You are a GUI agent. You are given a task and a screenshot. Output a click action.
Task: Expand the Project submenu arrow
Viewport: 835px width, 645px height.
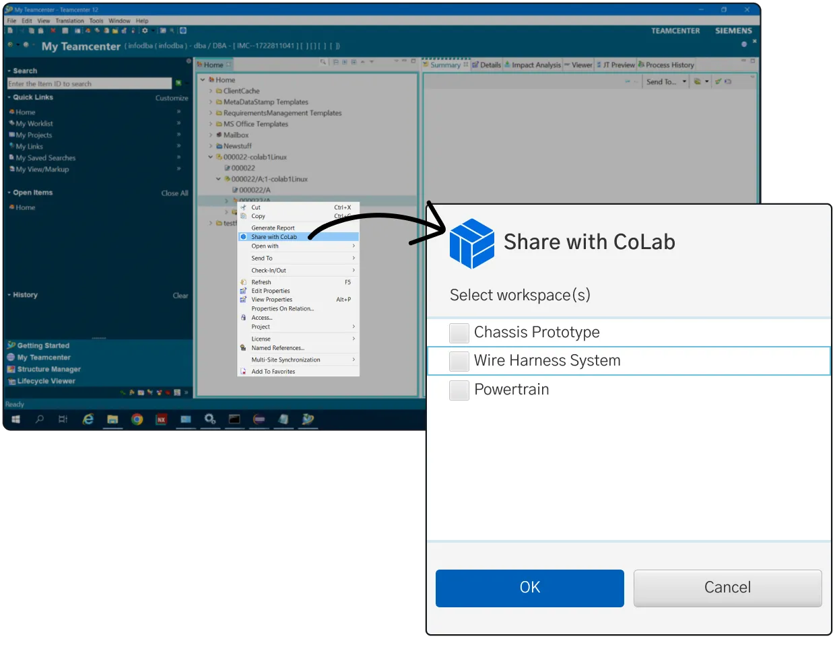point(354,327)
